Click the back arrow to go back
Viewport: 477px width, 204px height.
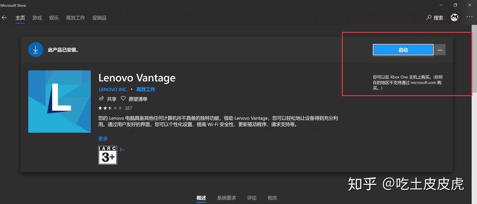[x=4, y=17]
